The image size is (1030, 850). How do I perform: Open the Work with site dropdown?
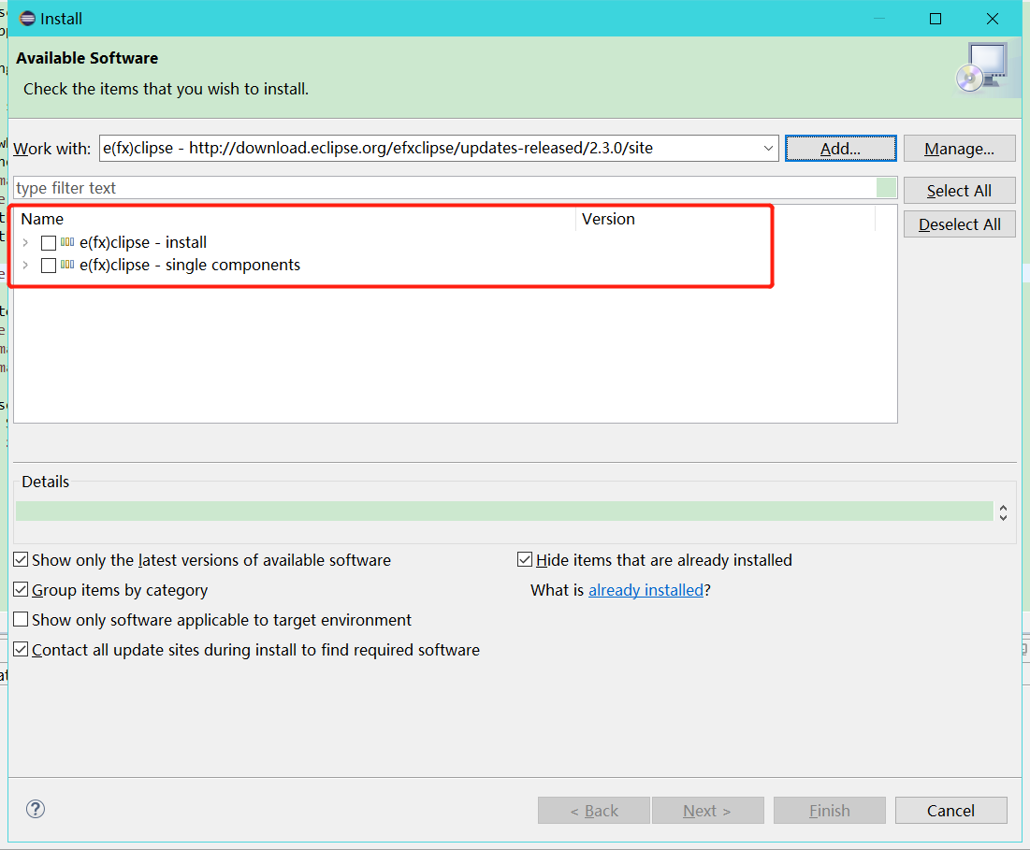(x=767, y=148)
